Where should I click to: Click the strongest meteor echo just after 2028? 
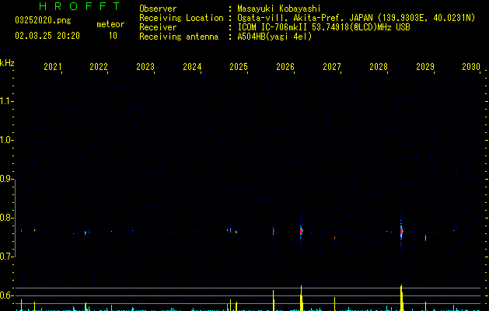coord(401,232)
